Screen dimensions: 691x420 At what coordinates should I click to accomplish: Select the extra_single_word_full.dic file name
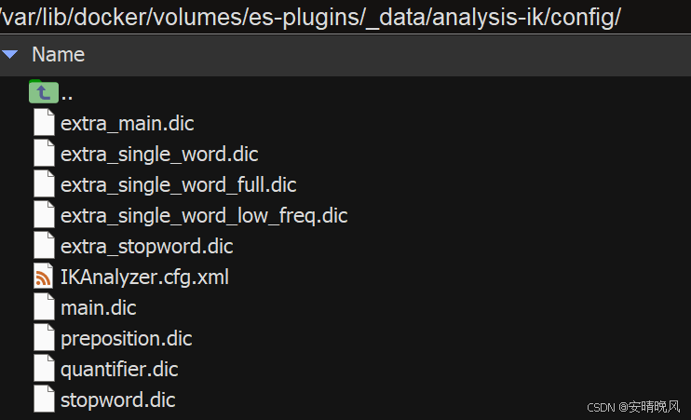click(179, 185)
